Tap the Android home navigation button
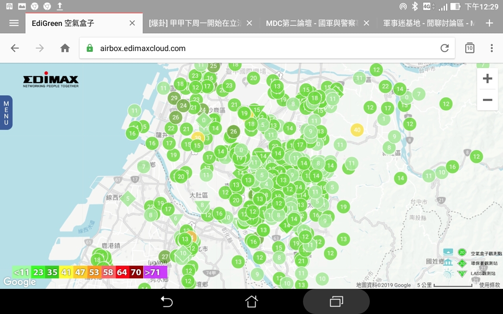 [251, 301]
